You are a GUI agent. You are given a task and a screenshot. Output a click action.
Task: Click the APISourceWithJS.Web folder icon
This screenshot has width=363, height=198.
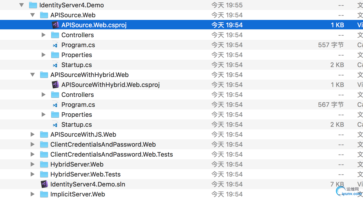click(44, 134)
